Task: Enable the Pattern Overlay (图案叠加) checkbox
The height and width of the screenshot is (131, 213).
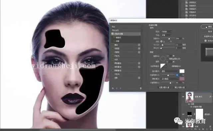Action: (112, 70)
